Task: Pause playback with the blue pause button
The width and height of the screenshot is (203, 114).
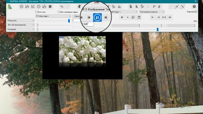Action: 97,17
